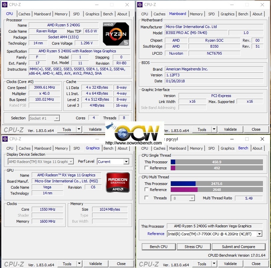Click the Multi Thread Ratio 5.49 value

point(249,198)
